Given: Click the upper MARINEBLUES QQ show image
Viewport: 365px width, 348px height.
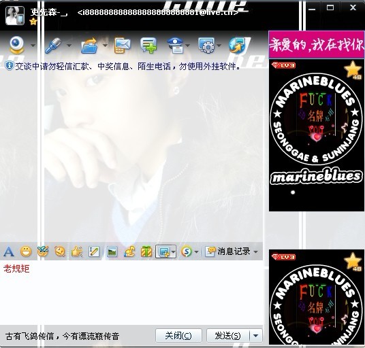Looking at the screenshot, I should (x=317, y=135).
